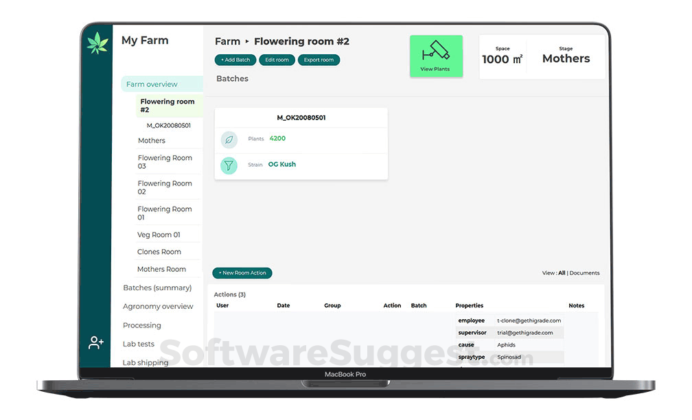Create a + New Room Action
Screen dimensions: 692x420
click(x=242, y=272)
